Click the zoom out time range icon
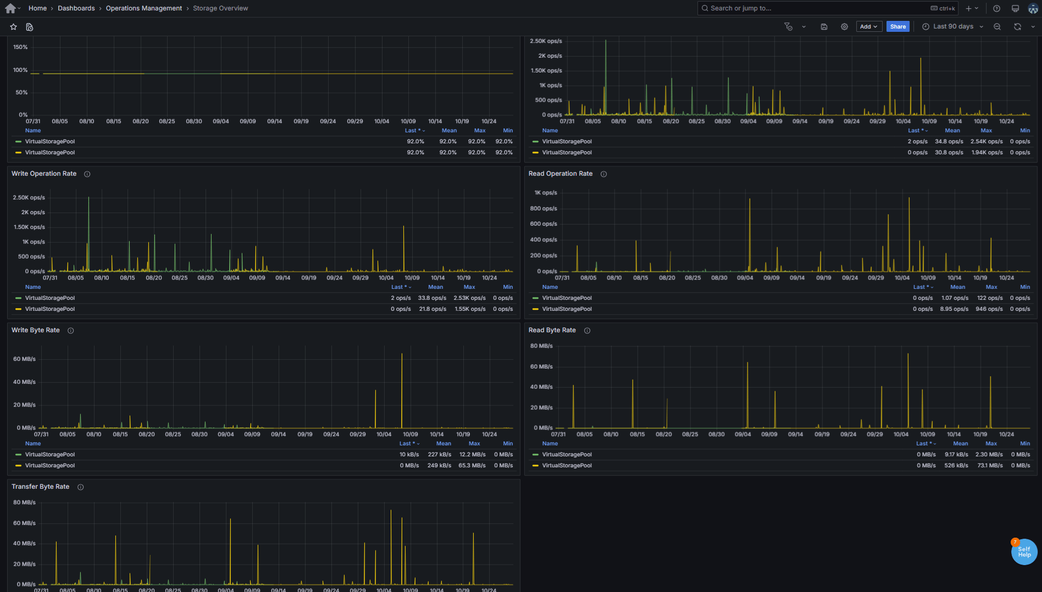Image resolution: width=1042 pixels, height=592 pixels. click(997, 27)
